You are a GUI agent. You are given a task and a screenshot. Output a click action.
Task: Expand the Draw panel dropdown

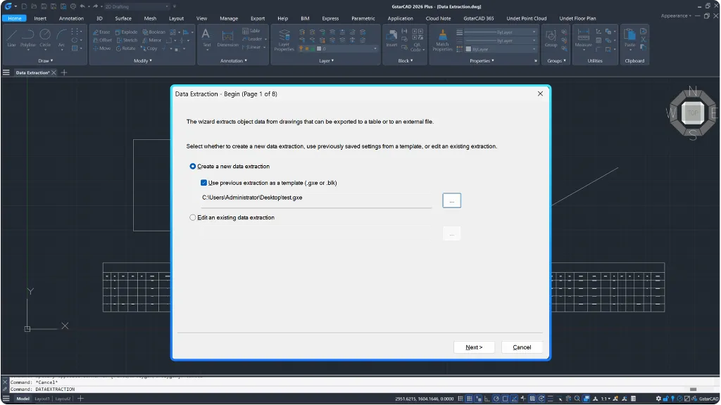point(46,60)
